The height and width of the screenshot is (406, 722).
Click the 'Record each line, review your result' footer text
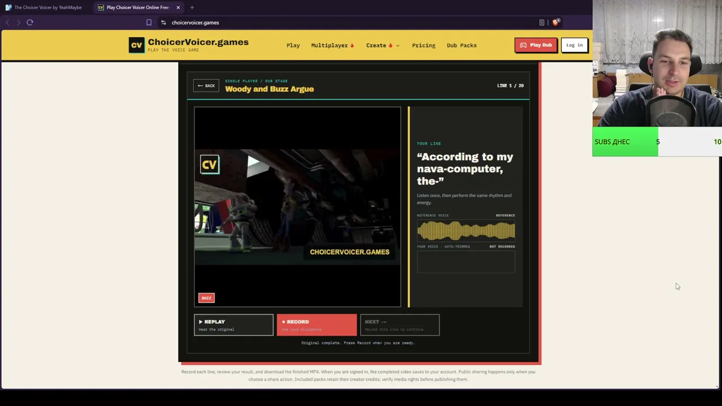tap(358, 376)
